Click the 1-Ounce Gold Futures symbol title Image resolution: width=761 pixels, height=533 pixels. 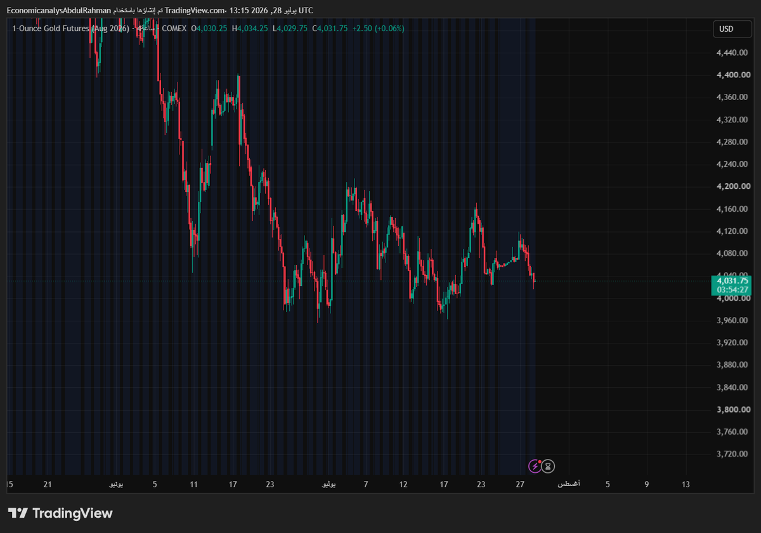[x=71, y=29]
